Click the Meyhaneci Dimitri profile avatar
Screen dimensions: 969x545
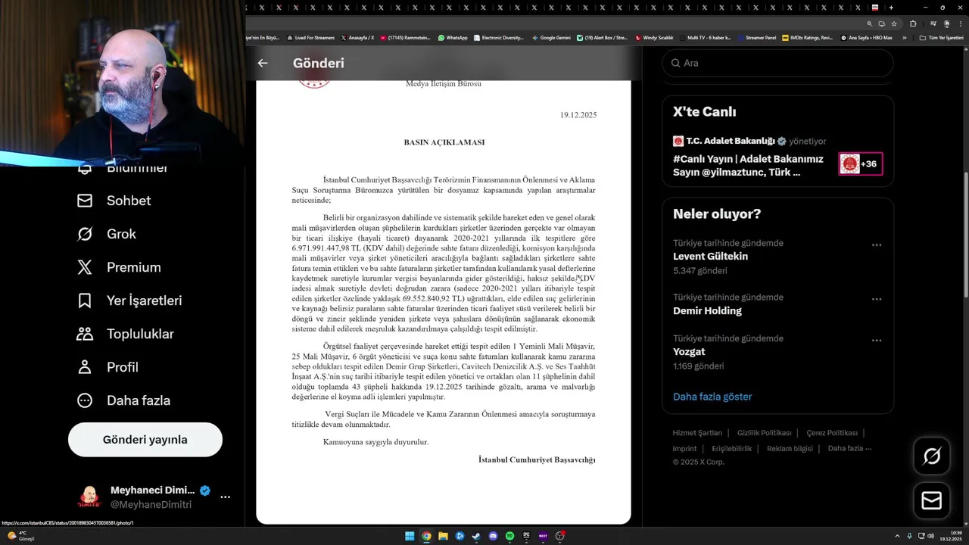tap(89, 497)
